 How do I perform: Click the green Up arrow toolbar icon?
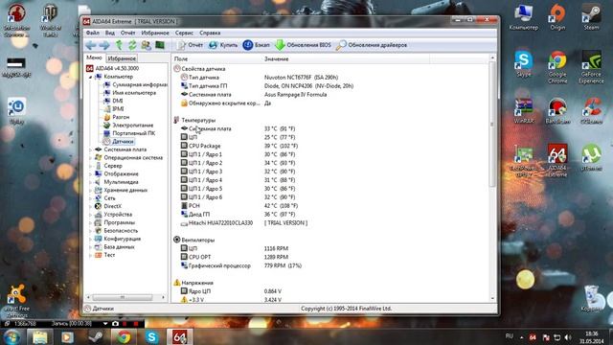click(x=119, y=45)
